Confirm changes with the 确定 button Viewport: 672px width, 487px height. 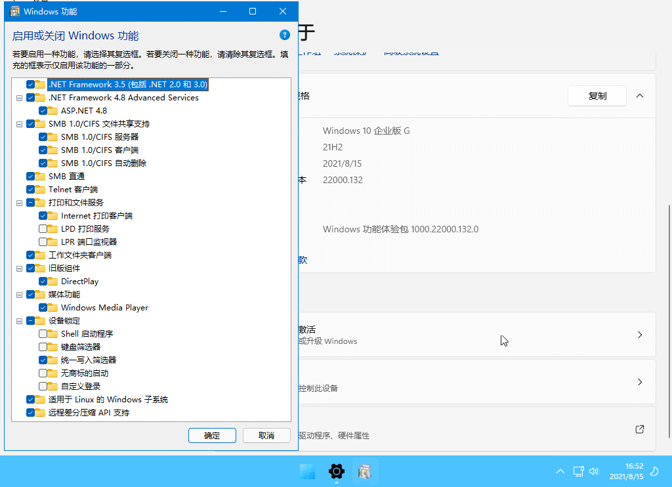click(212, 435)
